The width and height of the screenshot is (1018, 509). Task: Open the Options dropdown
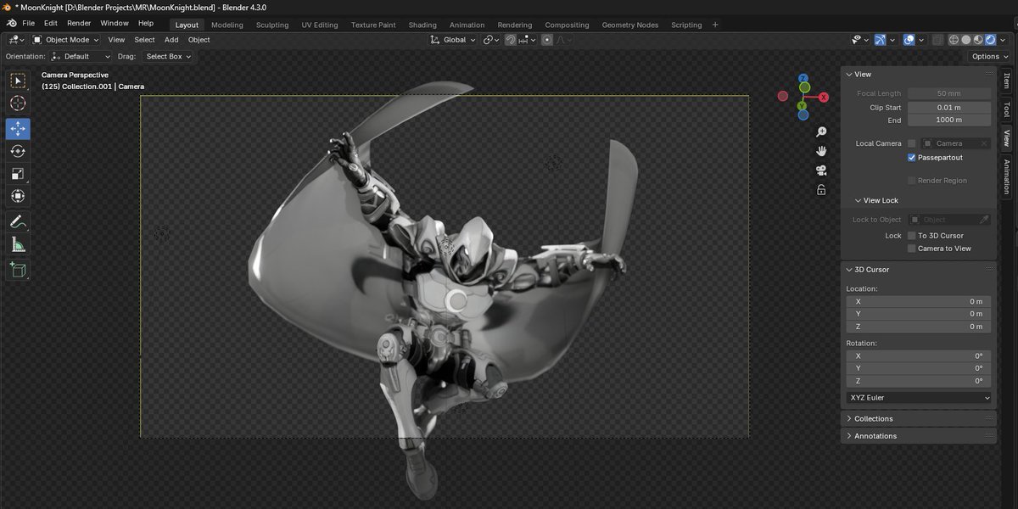click(x=990, y=57)
